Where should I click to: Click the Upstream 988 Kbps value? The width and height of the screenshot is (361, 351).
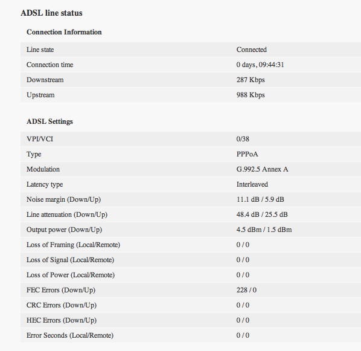251,95
